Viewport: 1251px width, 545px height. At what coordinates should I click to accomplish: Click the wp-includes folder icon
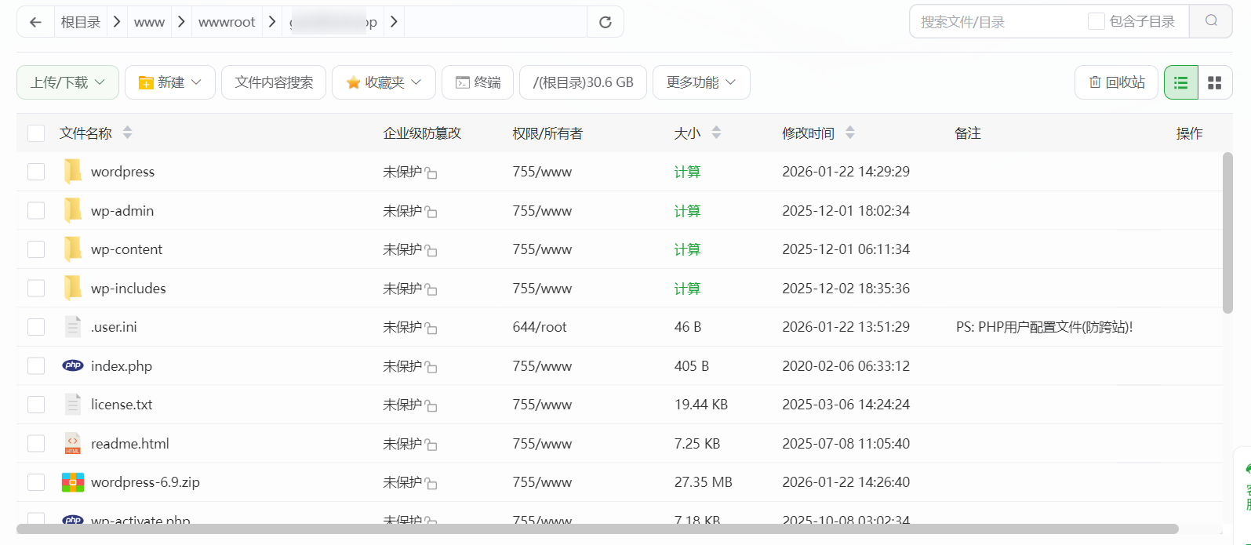point(73,288)
